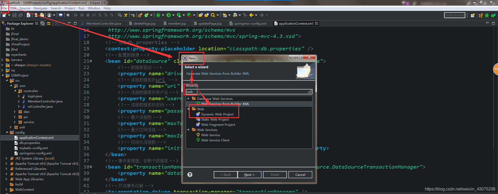Image resolution: width=498 pixels, height=194 pixels.
Task: Open the File menu
Action: 4,8
